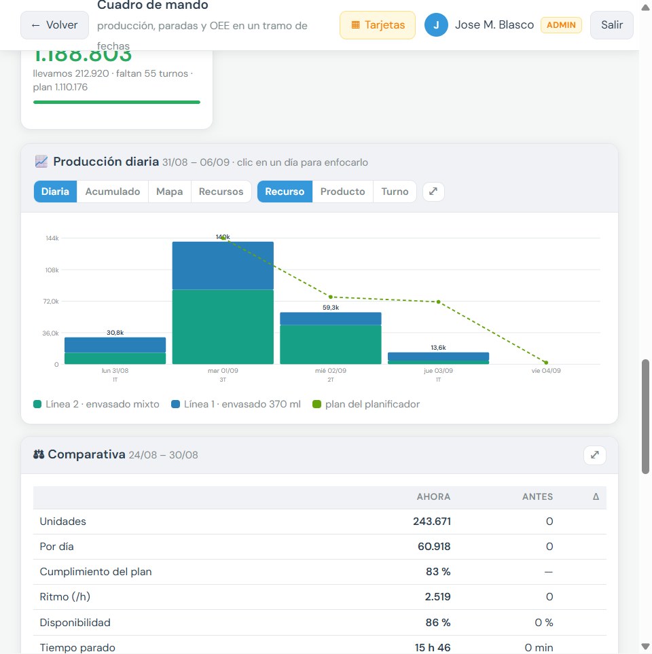Click the plan point on vie 04/09

(x=546, y=363)
